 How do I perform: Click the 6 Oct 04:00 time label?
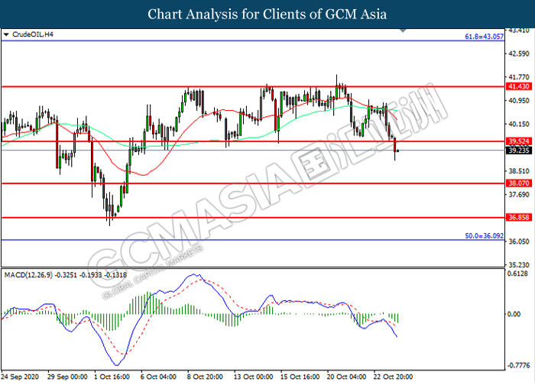tap(158, 377)
